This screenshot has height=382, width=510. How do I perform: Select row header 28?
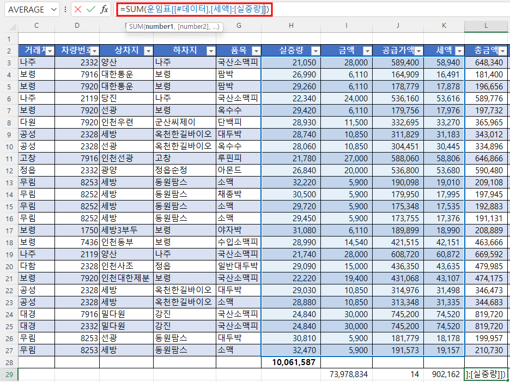[9, 362]
